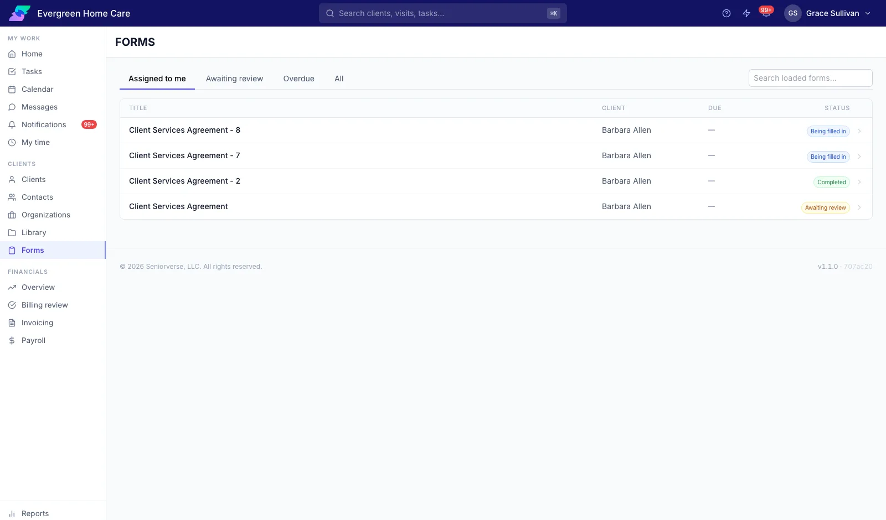Click the Completed status badge
Image resolution: width=886 pixels, height=520 pixels.
click(832, 182)
